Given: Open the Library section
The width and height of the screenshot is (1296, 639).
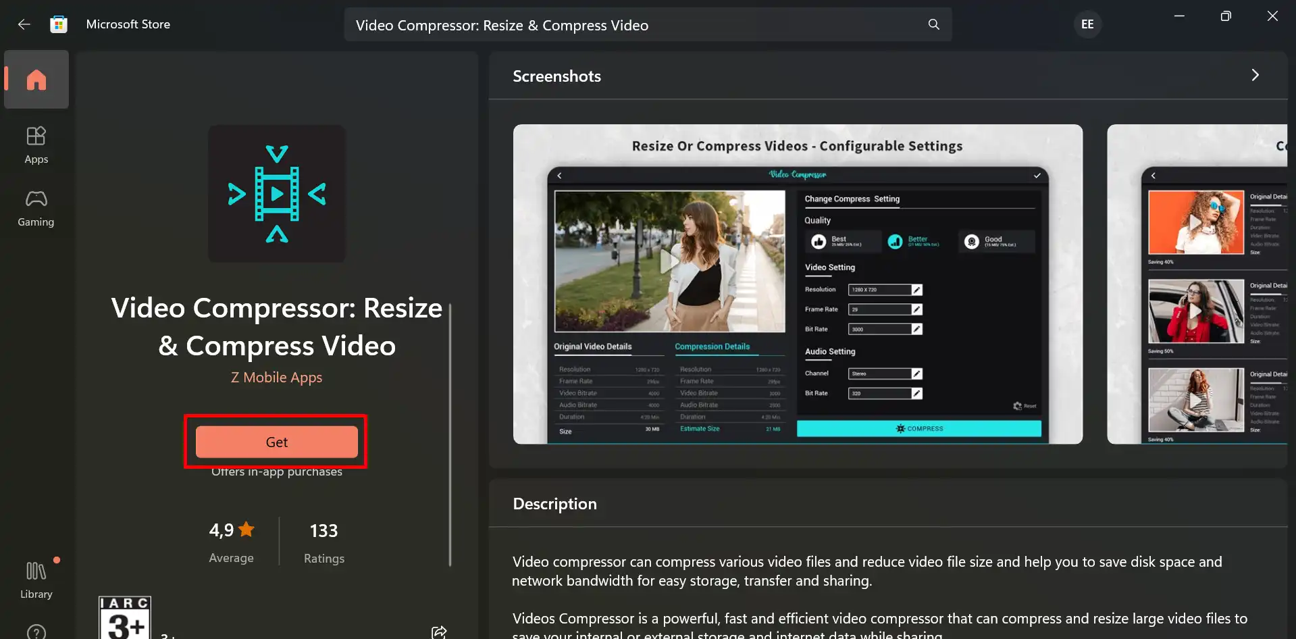Looking at the screenshot, I should (36, 580).
